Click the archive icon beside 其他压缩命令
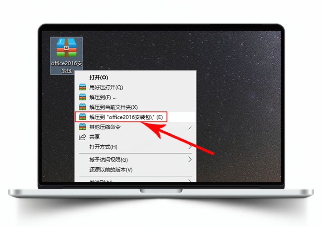Viewport: 322px width, 227px height. pos(83,127)
